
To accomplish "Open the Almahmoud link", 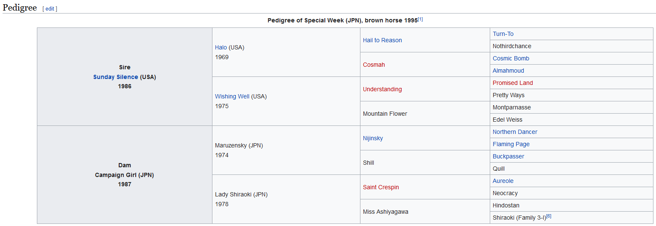I will tap(508, 71).
